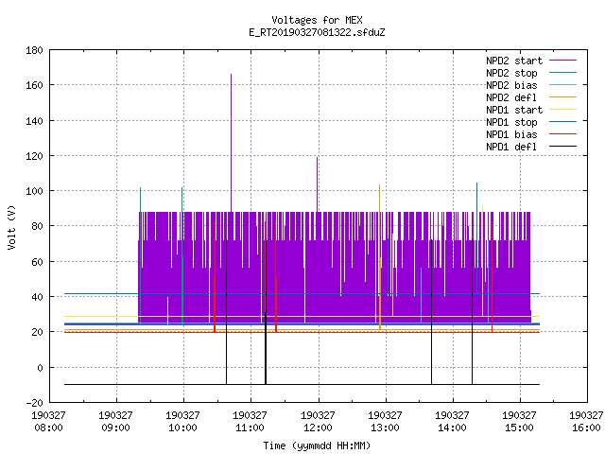Click the orange NPD2 defl spike near 13:00
Screen dimensions: 605x454
click(x=380, y=256)
